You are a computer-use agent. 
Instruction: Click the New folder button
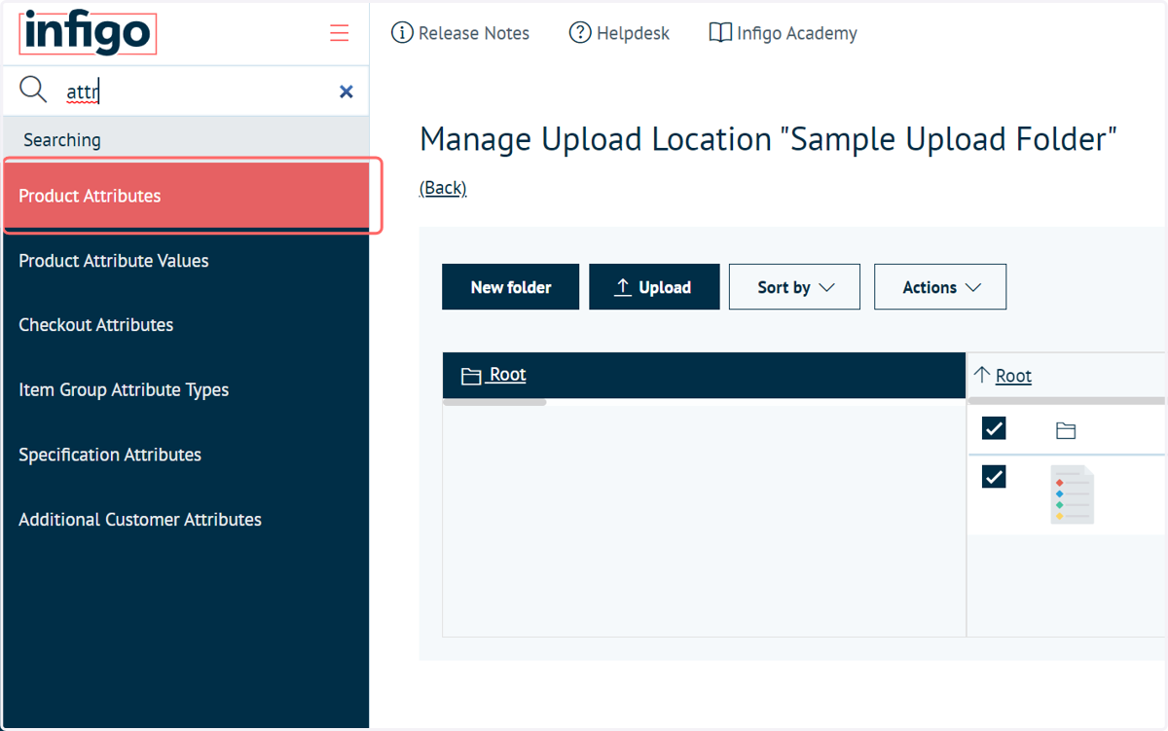510,287
